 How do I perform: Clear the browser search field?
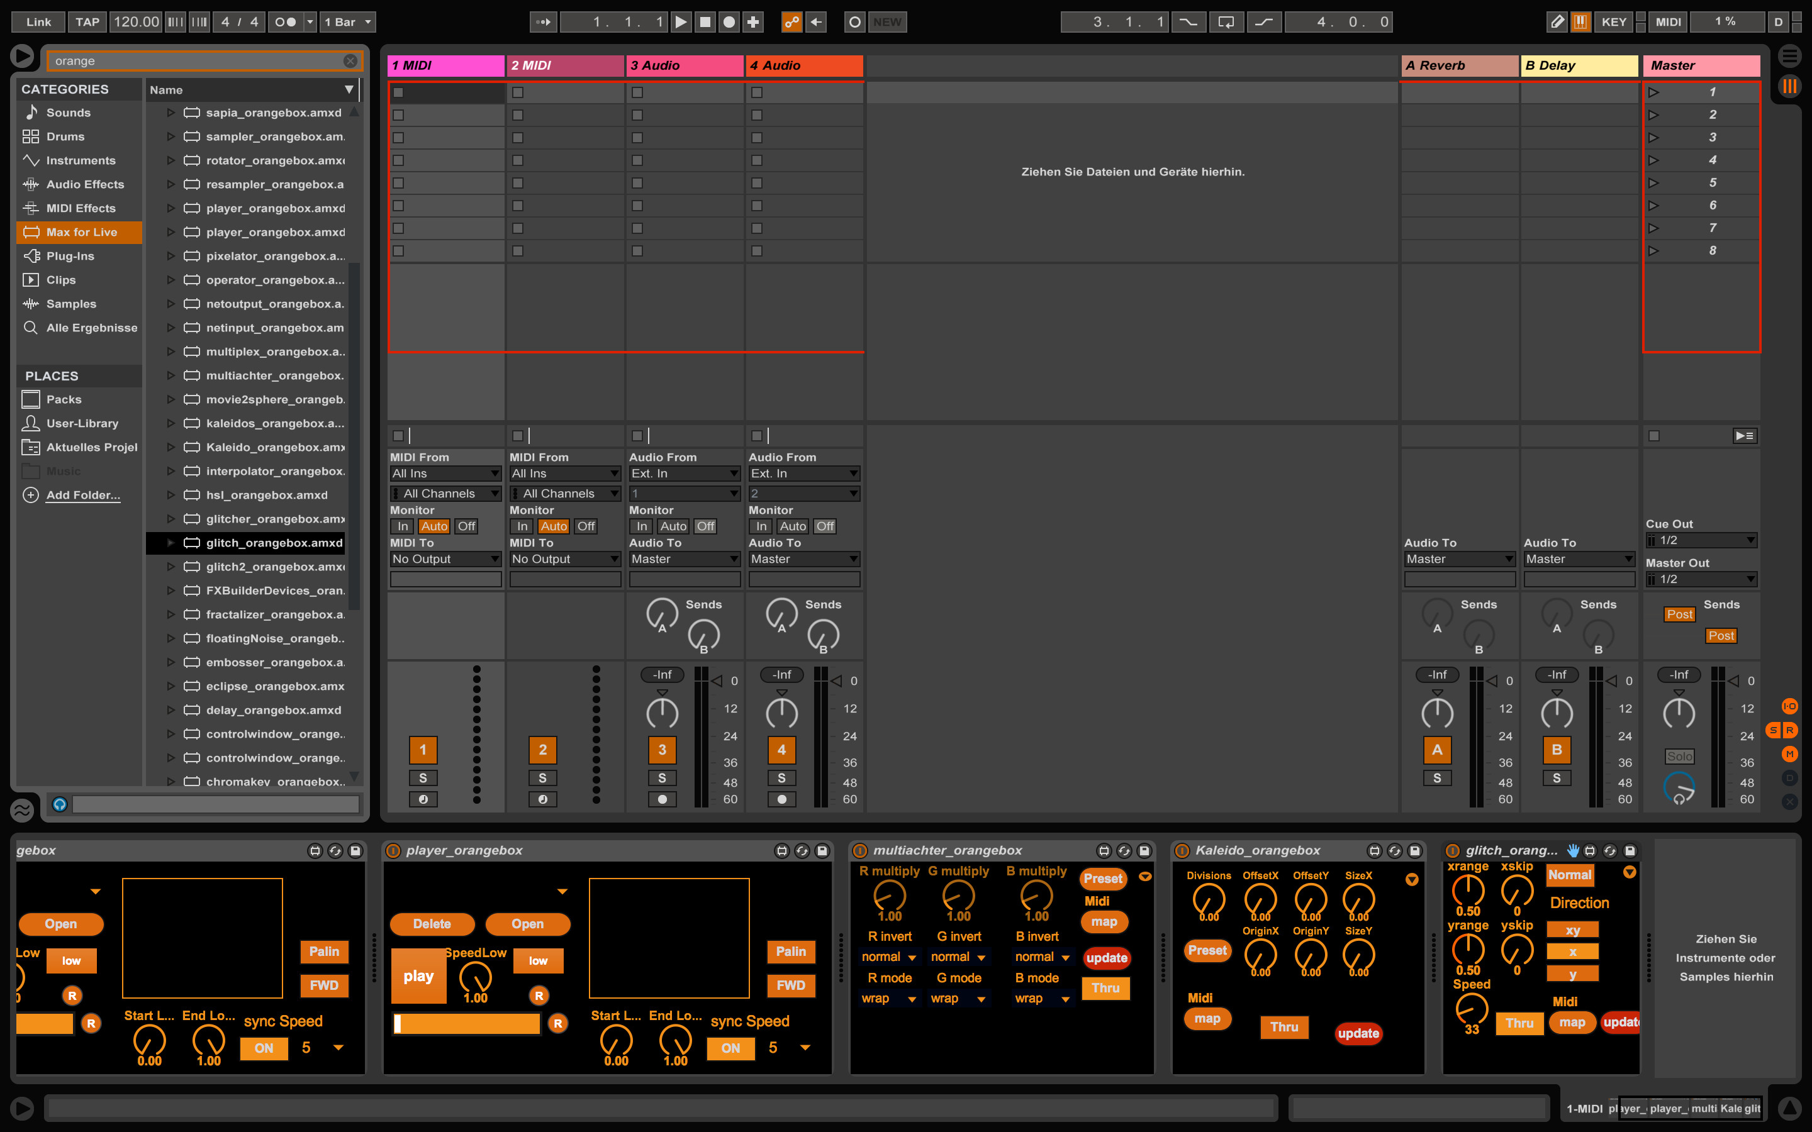350,60
